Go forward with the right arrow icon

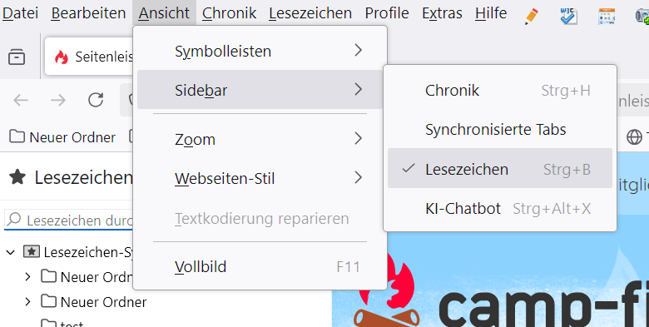pos(58,100)
